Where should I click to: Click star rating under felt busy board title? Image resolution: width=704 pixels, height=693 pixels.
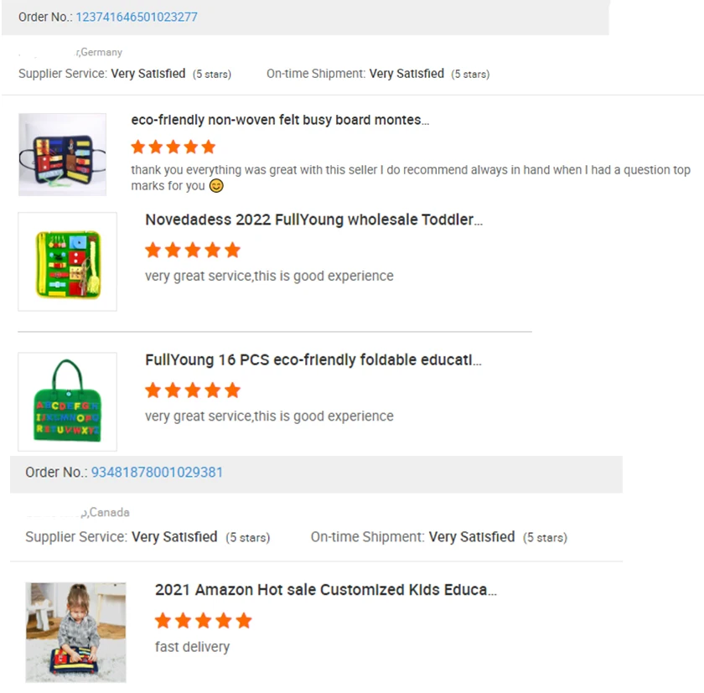click(x=173, y=147)
